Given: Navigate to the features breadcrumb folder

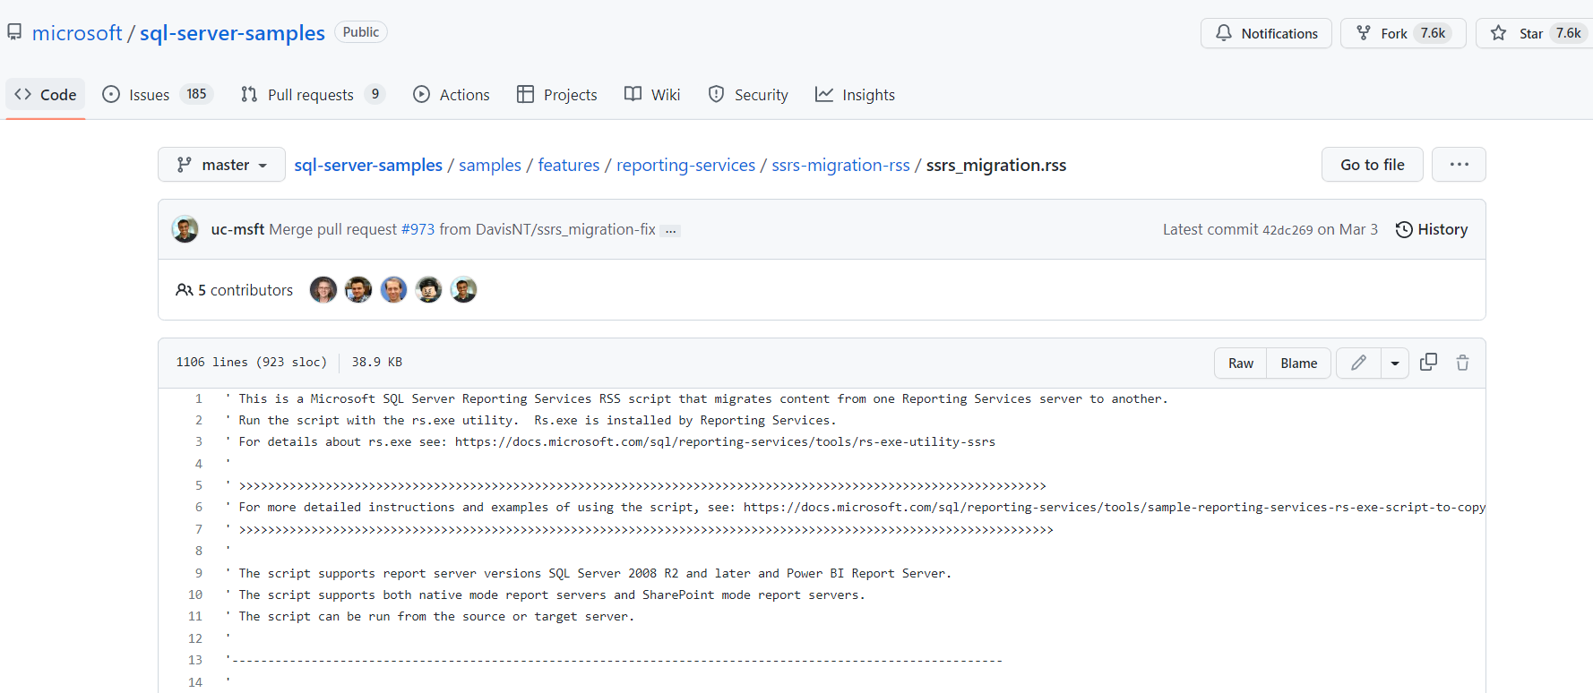Looking at the screenshot, I should (x=569, y=165).
